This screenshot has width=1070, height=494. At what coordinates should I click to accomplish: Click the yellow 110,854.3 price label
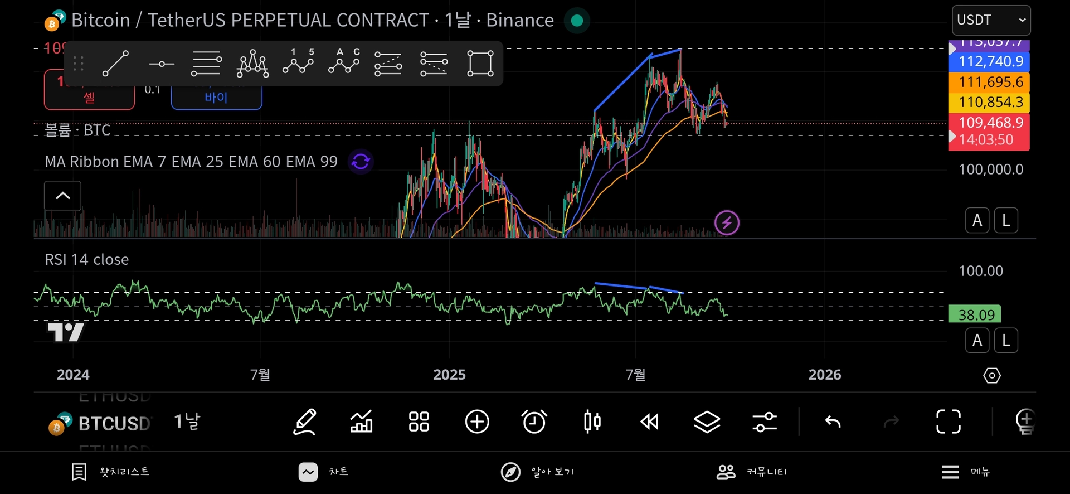[x=989, y=103]
